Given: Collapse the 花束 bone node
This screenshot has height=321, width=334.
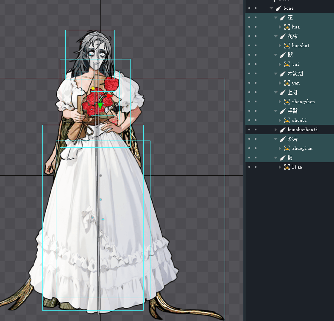Looking at the screenshot, I should 276,37.
